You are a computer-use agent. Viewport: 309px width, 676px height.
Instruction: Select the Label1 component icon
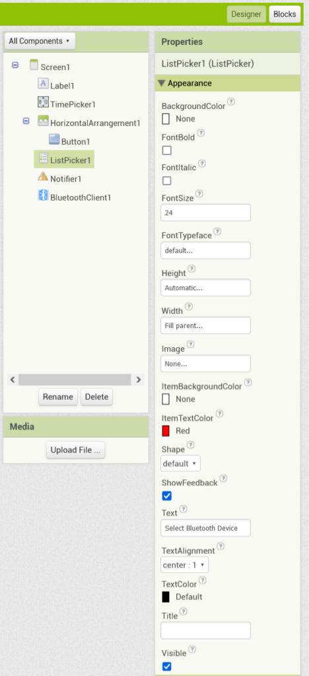pyautogui.click(x=43, y=84)
